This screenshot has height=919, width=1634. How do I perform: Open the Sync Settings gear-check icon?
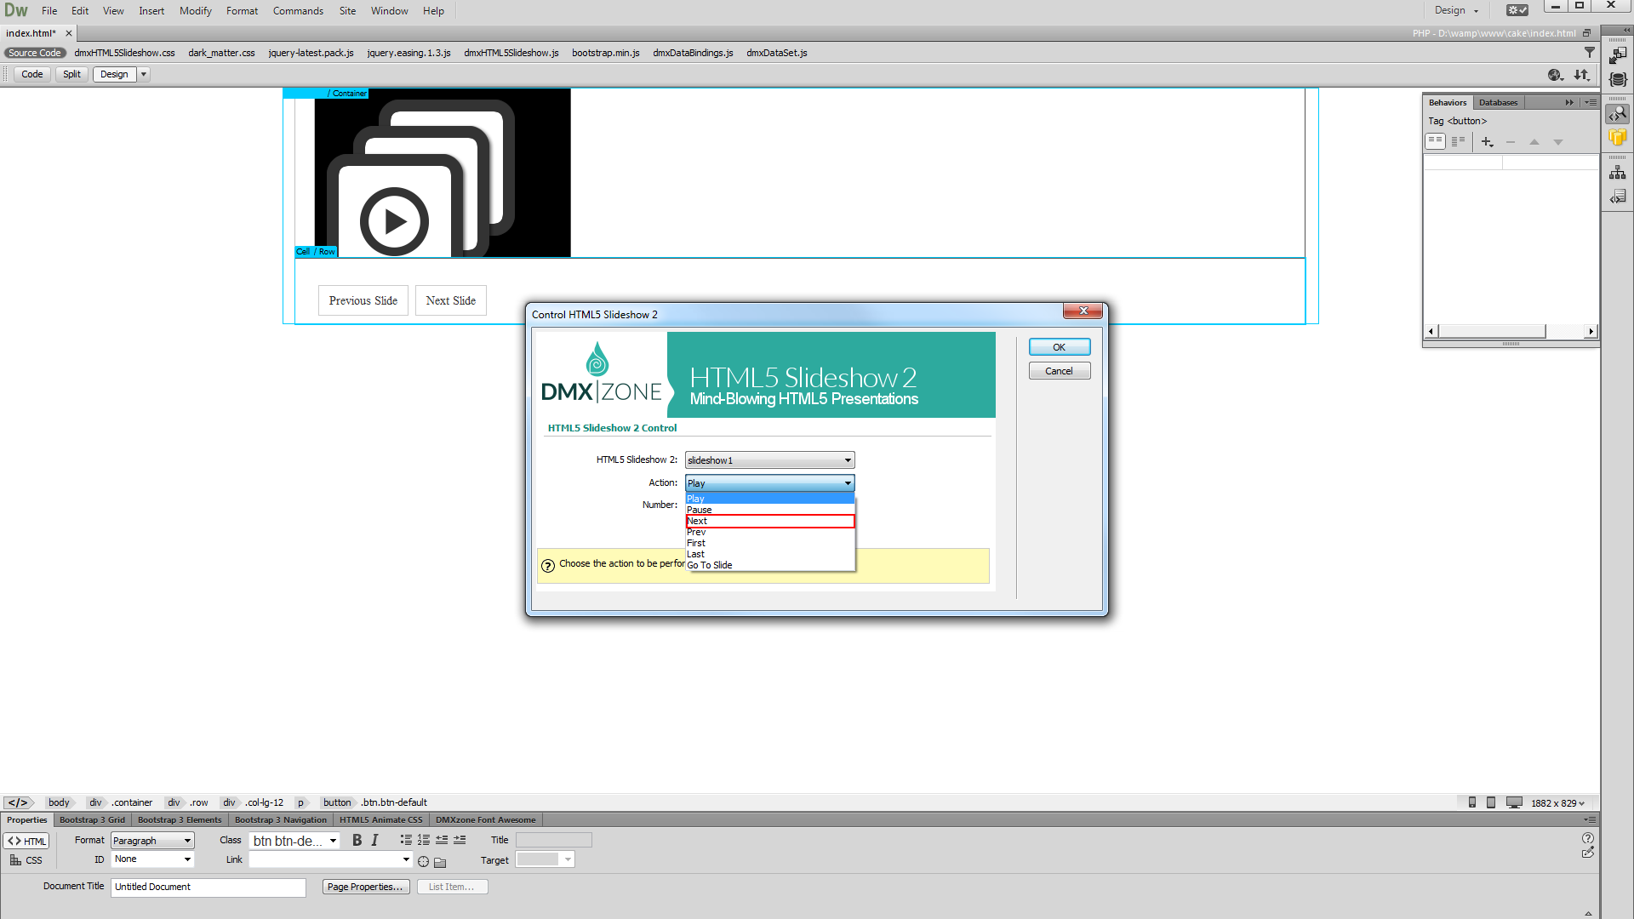(1517, 10)
